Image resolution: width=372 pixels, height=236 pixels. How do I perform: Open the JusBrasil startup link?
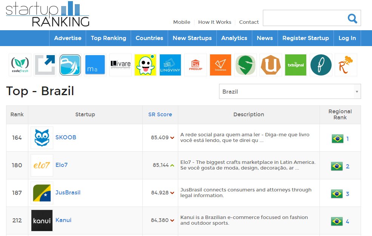(x=68, y=192)
